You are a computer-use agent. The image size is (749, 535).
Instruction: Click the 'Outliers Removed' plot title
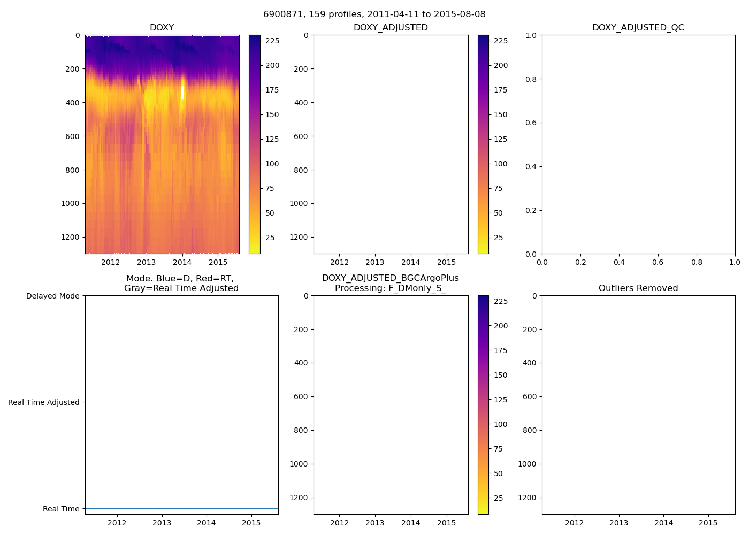pyautogui.click(x=638, y=288)
